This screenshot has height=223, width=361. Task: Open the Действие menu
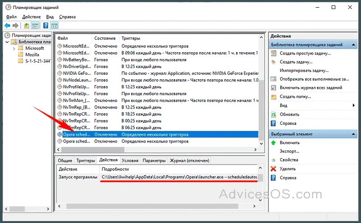click(31, 17)
